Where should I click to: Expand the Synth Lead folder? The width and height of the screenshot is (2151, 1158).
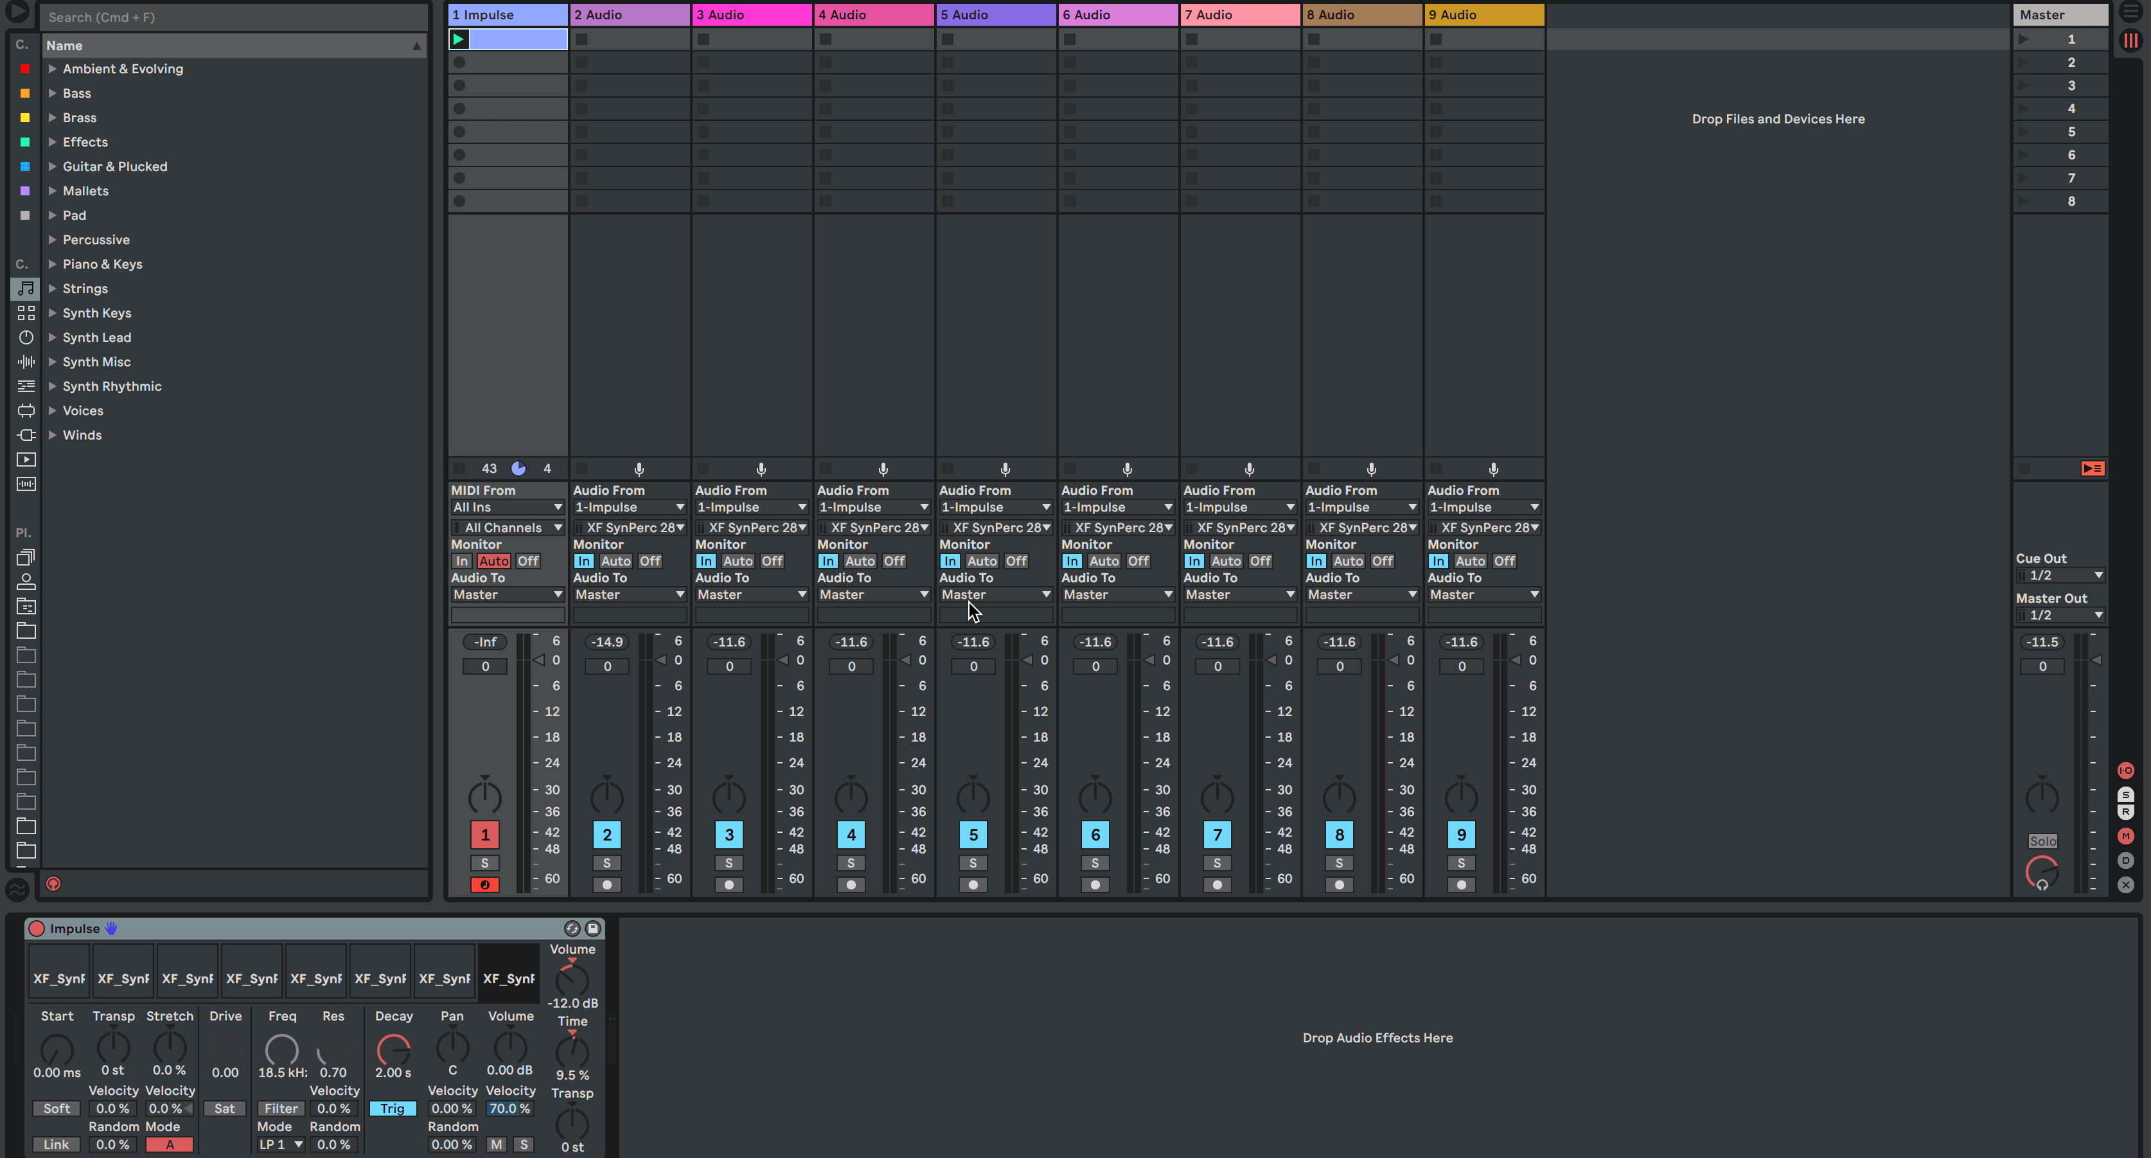(x=53, y=337)
